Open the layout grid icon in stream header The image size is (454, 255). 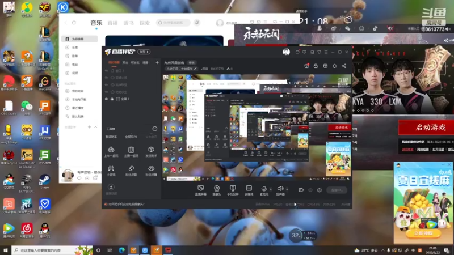(325, 66)
